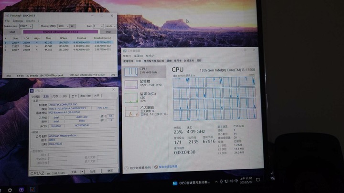Click the Stop button in LinX
This screenshot has height=193, width=344.
108,32
